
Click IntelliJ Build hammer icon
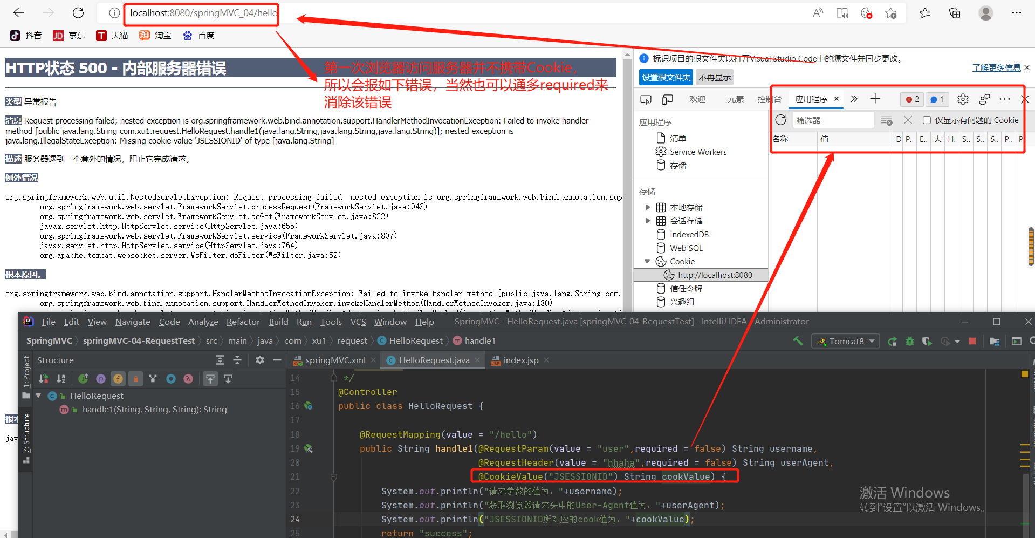tap(798, 341)
